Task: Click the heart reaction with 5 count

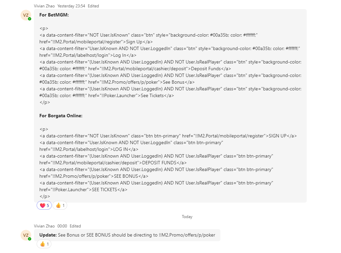Action: [x=44, y=205]
